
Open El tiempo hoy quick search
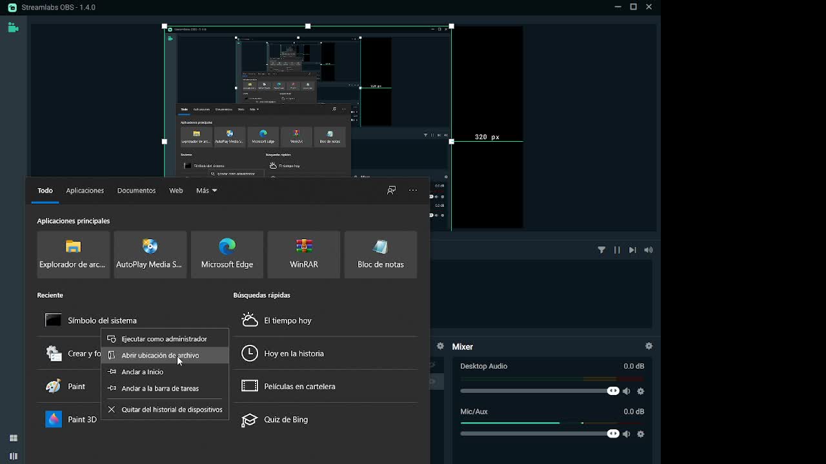pyautogui.click(x=325, y=320)
